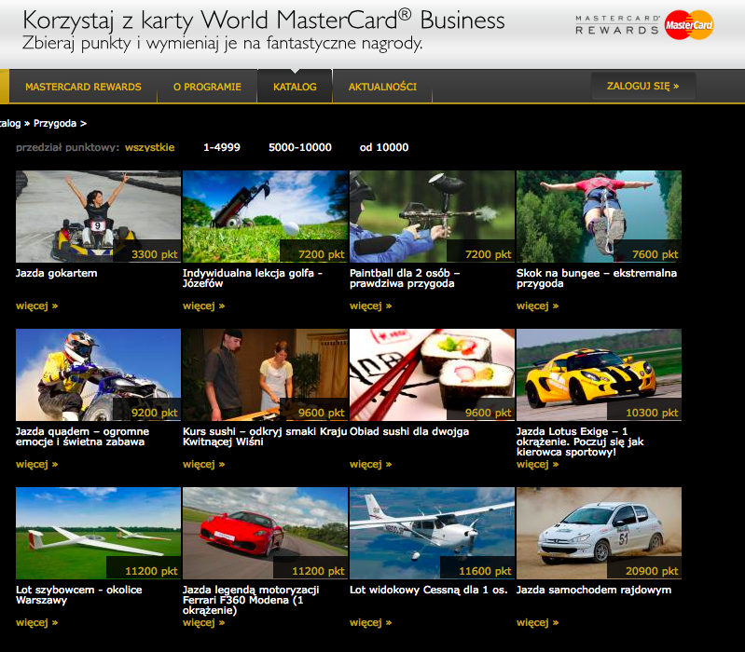The image size is (745, 652).
Task: Select the wszystkie points range filter
Action: (150, 147)
